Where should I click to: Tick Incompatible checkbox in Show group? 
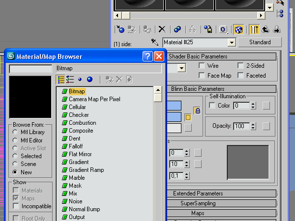pos(16,206)
